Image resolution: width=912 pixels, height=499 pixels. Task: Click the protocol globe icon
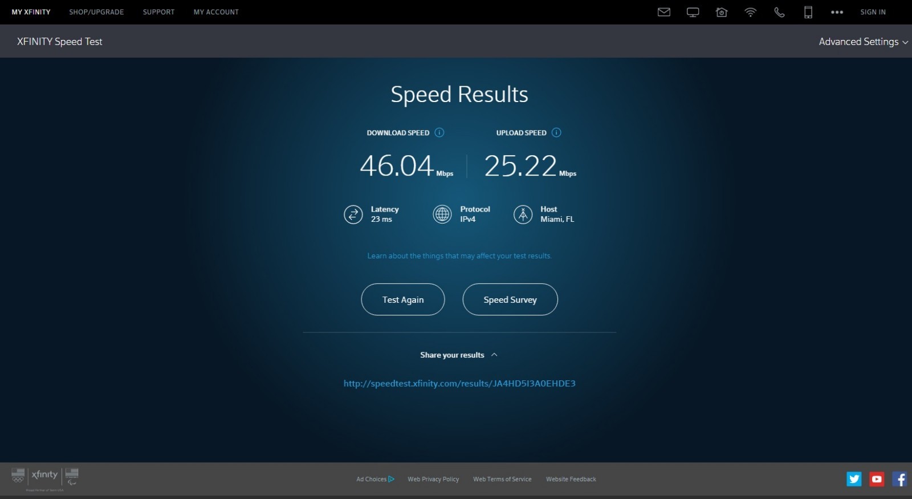[442, 214]
